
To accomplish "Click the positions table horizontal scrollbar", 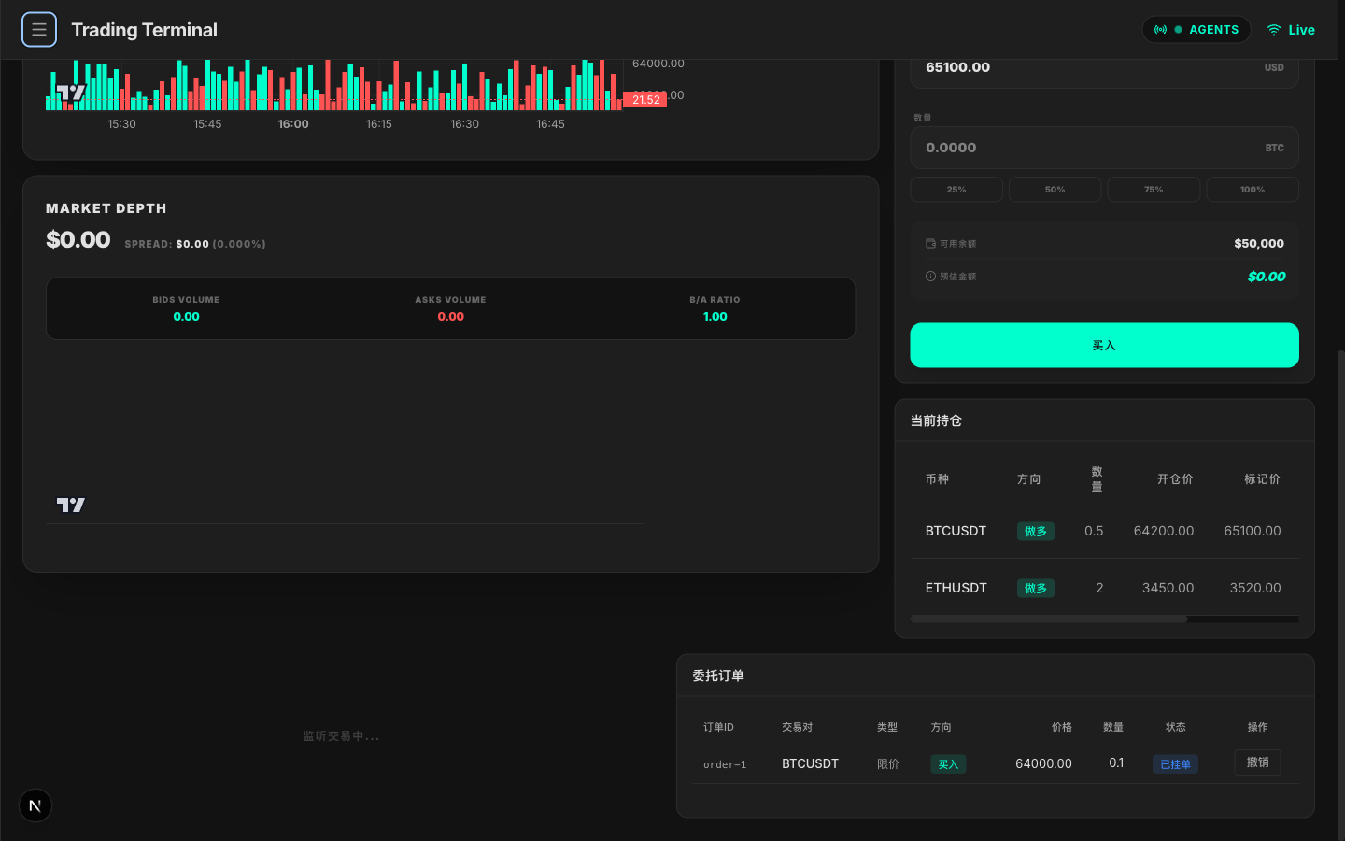I will click(x=1048, y=619).
